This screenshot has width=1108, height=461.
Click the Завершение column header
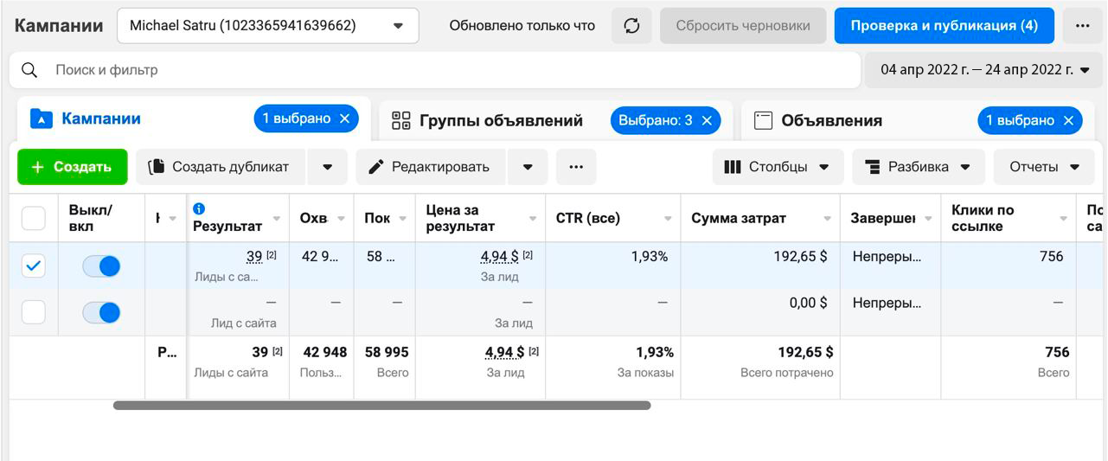point(883,219)
